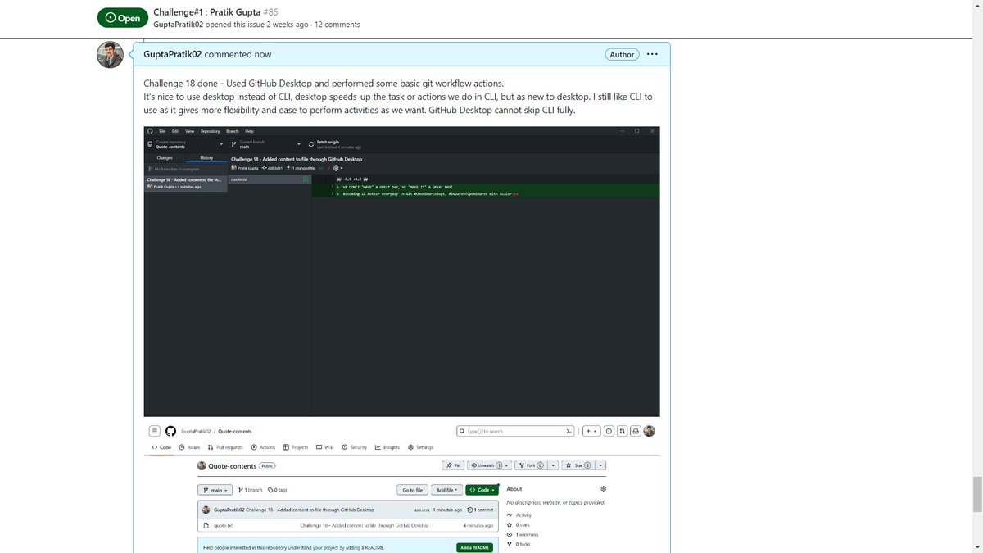Viewport: 983px width, 553px height.
Task: Click Fetch origin sync icon
Action: (310, 144)
